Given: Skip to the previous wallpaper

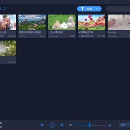Looking at the screenshot, I should (42, 125).
